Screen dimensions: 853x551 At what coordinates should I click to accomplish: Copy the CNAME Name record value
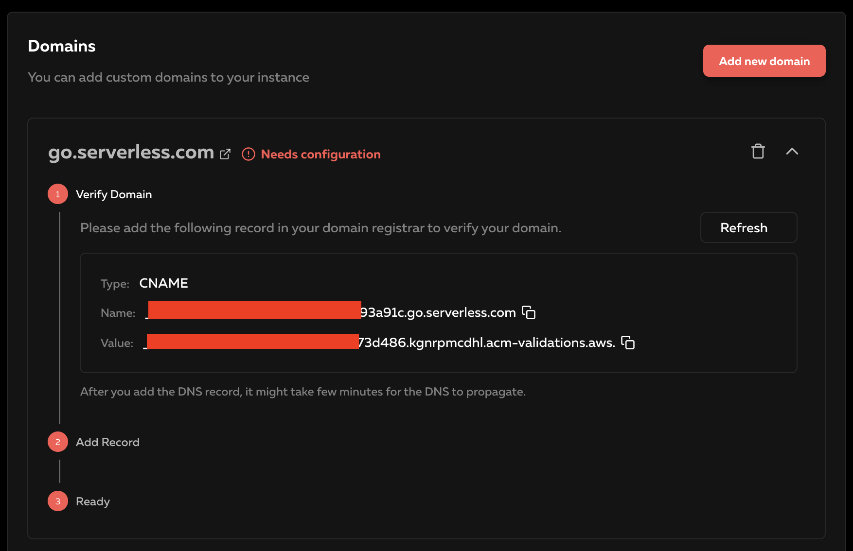(530, 312)
